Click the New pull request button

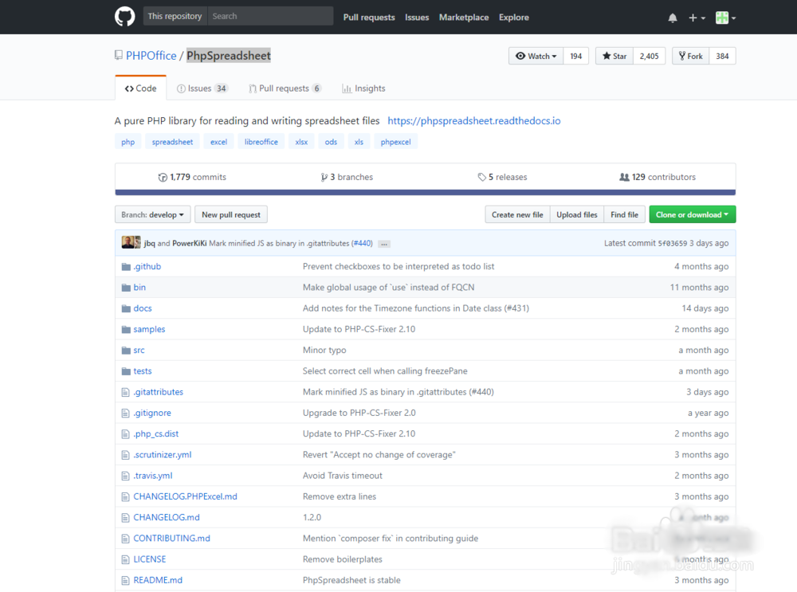pos(231,214)
